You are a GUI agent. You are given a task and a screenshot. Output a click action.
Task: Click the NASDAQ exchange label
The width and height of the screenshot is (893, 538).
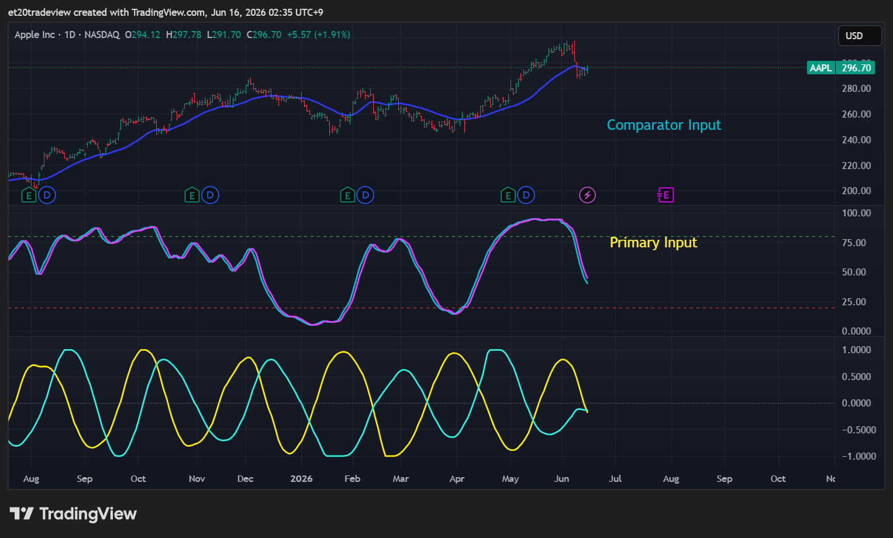click(x=102, y=35)
